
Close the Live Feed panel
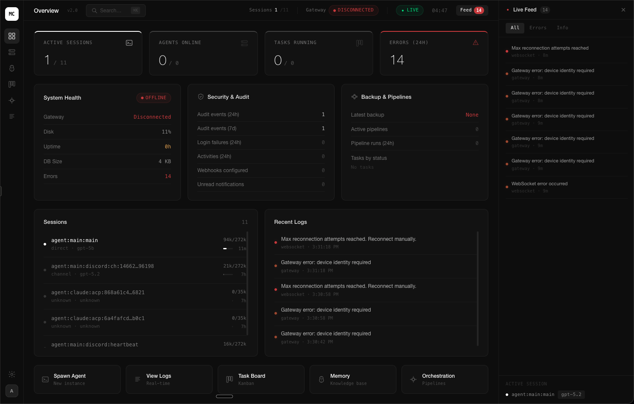tap(623, 10)
